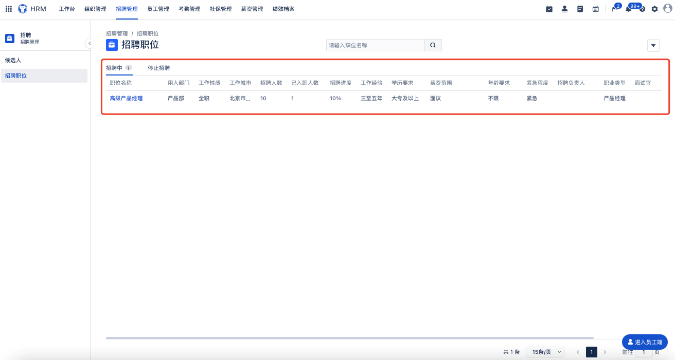This screenshot has height=360, width=675.
Task: Click the 工作城市 column header
Action: coord(240,83)
